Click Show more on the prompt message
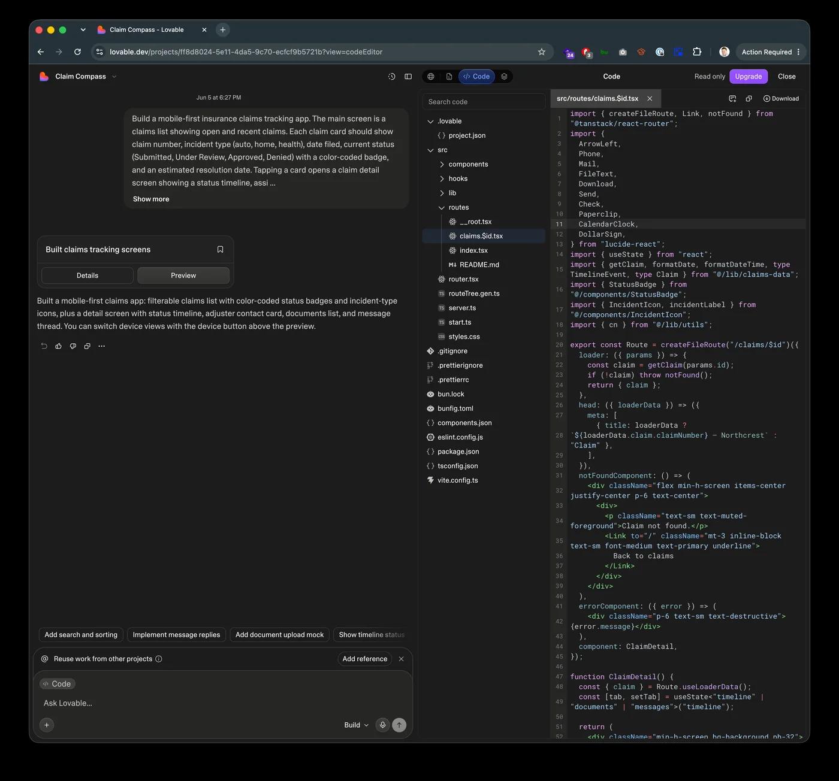The width and height of the screenshot is (839, 781). point(151,199)
